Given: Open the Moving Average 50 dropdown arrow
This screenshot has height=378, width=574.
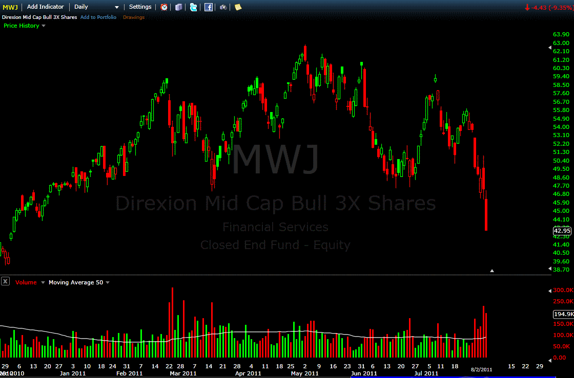Looking at the screenshot, I should point(108,283).
